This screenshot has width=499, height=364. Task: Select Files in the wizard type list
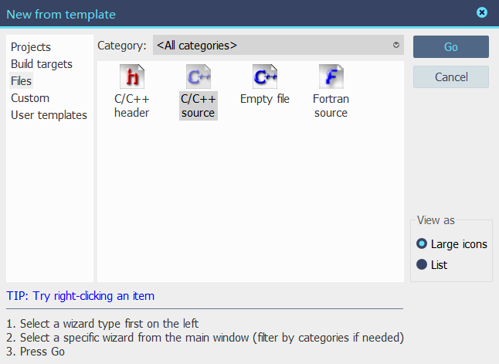(22, 81)
